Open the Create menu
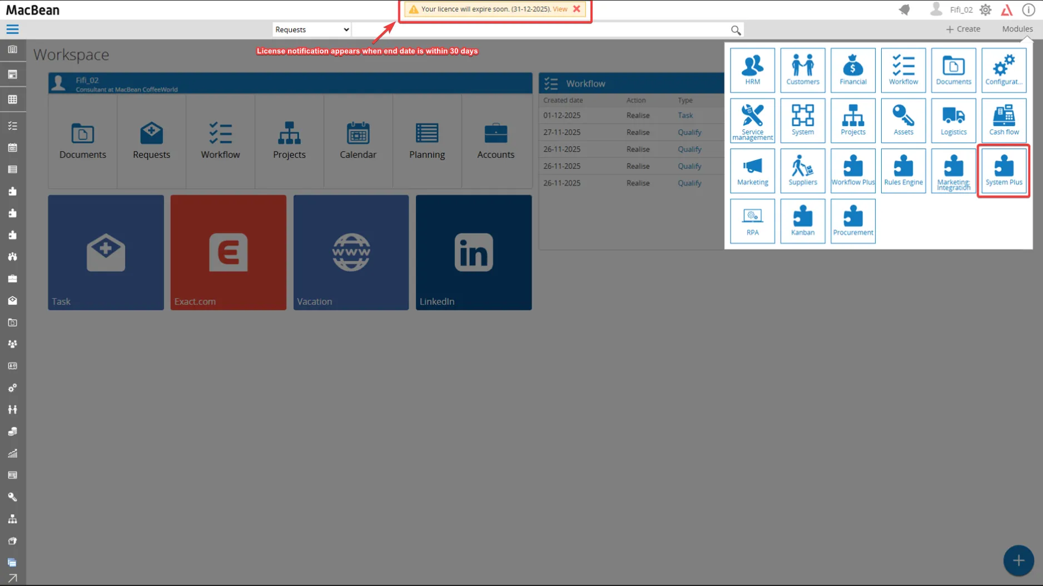Screen dimensions: 1043x586 [963, 29]
